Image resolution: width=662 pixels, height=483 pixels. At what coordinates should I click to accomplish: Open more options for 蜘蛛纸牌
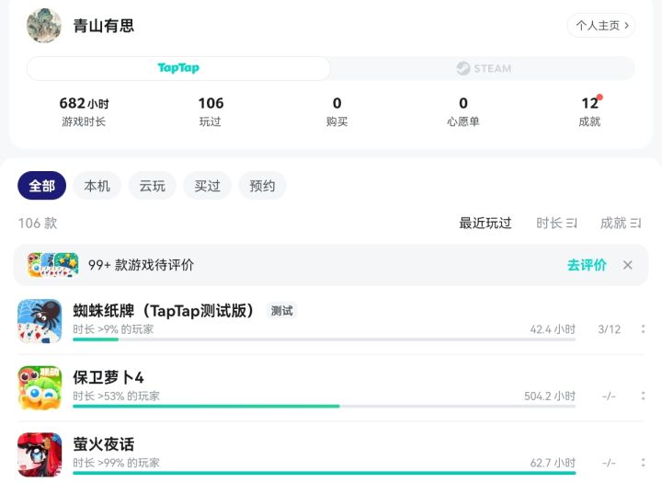tap(643, 329)
